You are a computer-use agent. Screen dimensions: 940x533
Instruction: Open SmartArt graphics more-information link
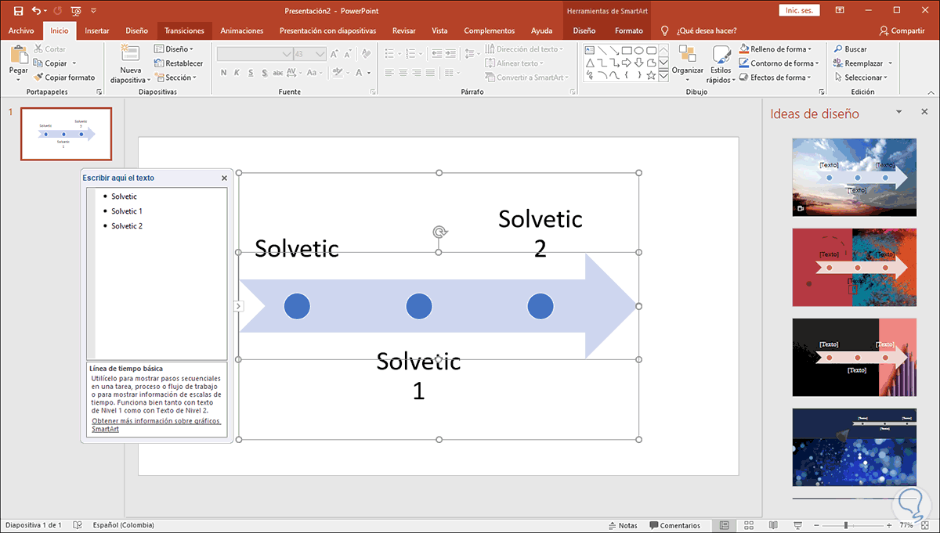tap(156, 425)
